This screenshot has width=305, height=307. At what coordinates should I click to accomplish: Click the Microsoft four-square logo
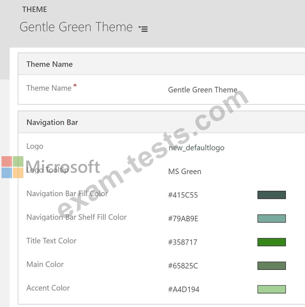point(12,167)
